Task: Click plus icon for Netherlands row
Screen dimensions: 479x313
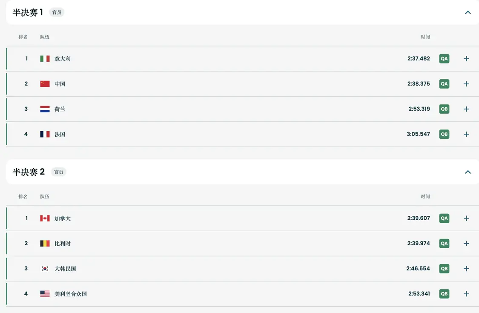Action: [466, 109]
